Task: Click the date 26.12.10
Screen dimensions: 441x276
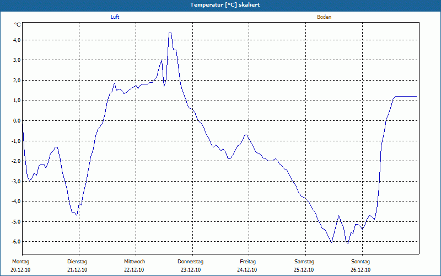Action: pos(361,270)
